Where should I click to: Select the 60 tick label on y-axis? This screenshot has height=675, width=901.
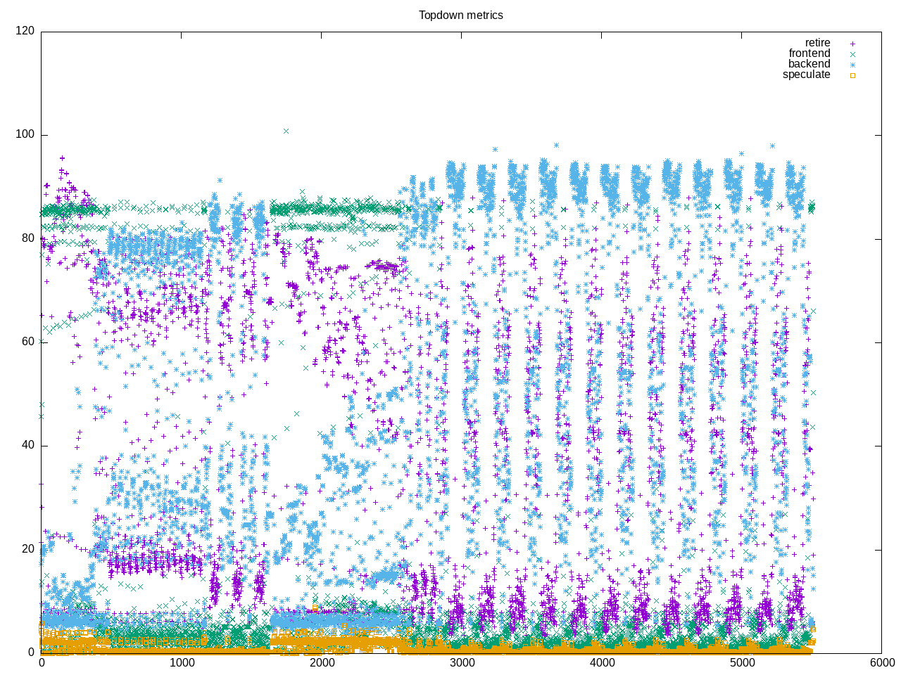pyautogui.click(x=27, y=342)
